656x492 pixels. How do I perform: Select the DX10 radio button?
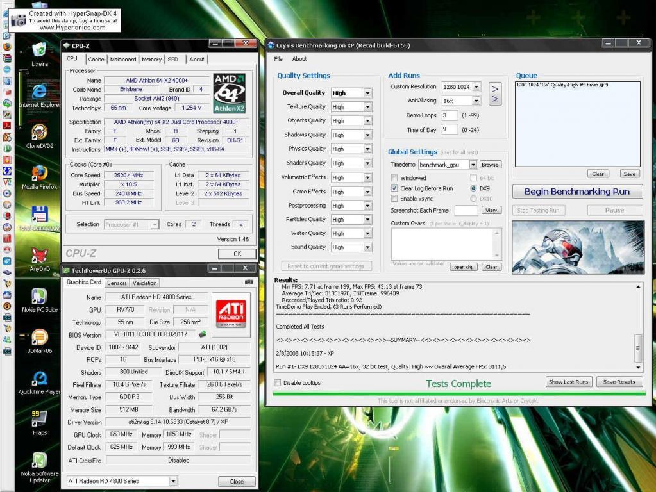coord(473,199)
